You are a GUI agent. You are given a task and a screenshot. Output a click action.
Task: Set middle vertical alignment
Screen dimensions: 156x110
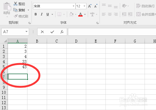click(x=110, y=6)
